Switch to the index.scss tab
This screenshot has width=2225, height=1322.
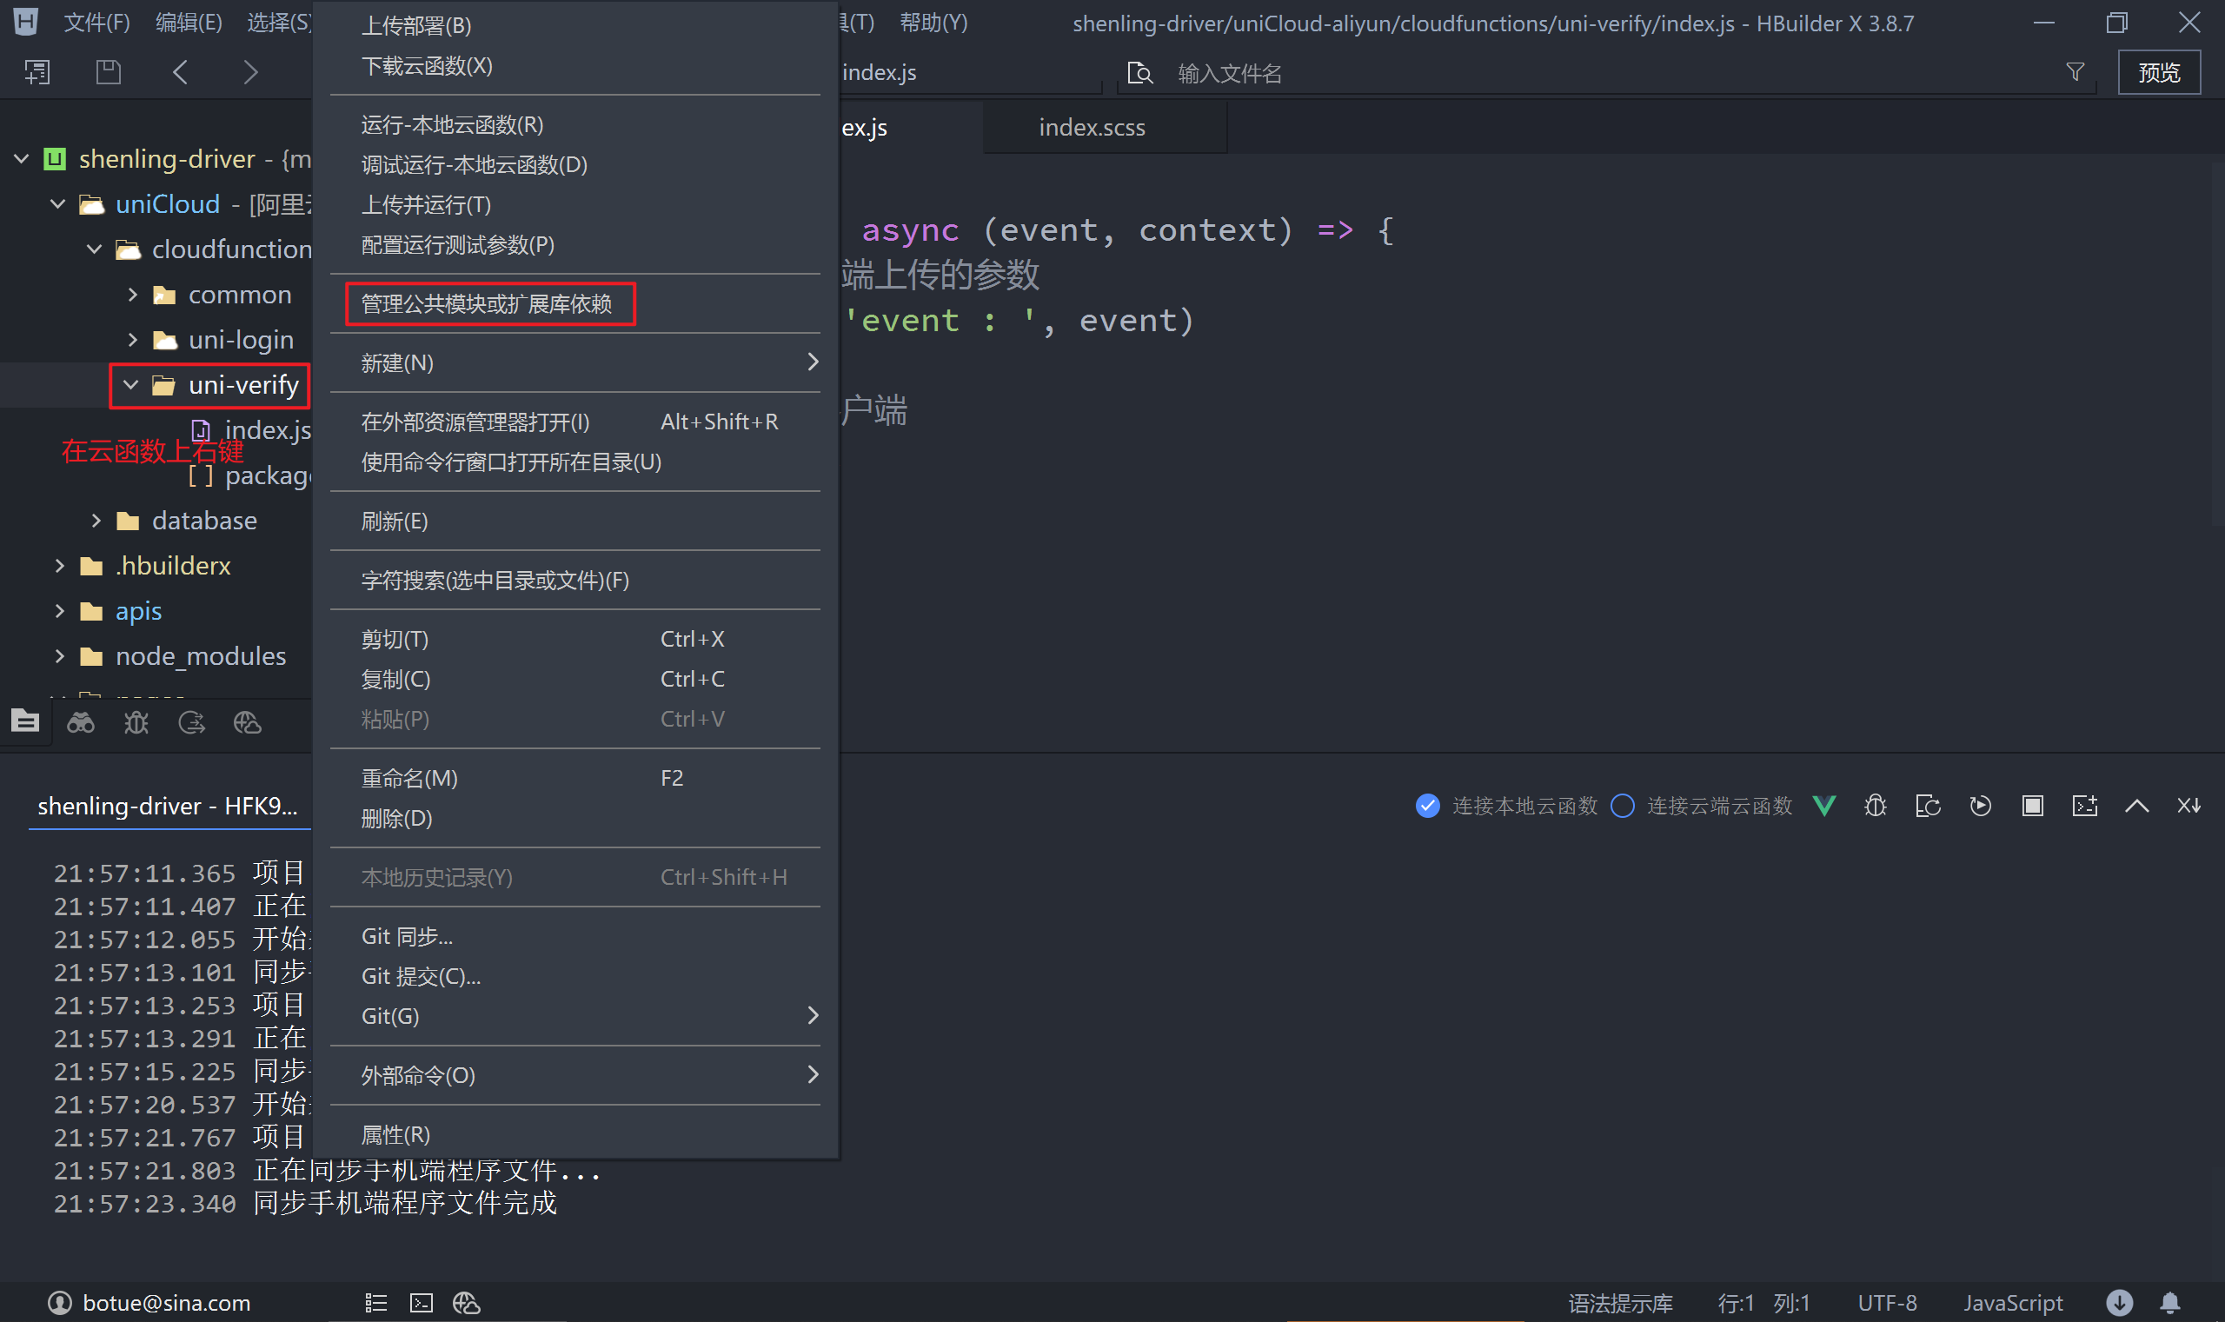(x=1091, y=128)
